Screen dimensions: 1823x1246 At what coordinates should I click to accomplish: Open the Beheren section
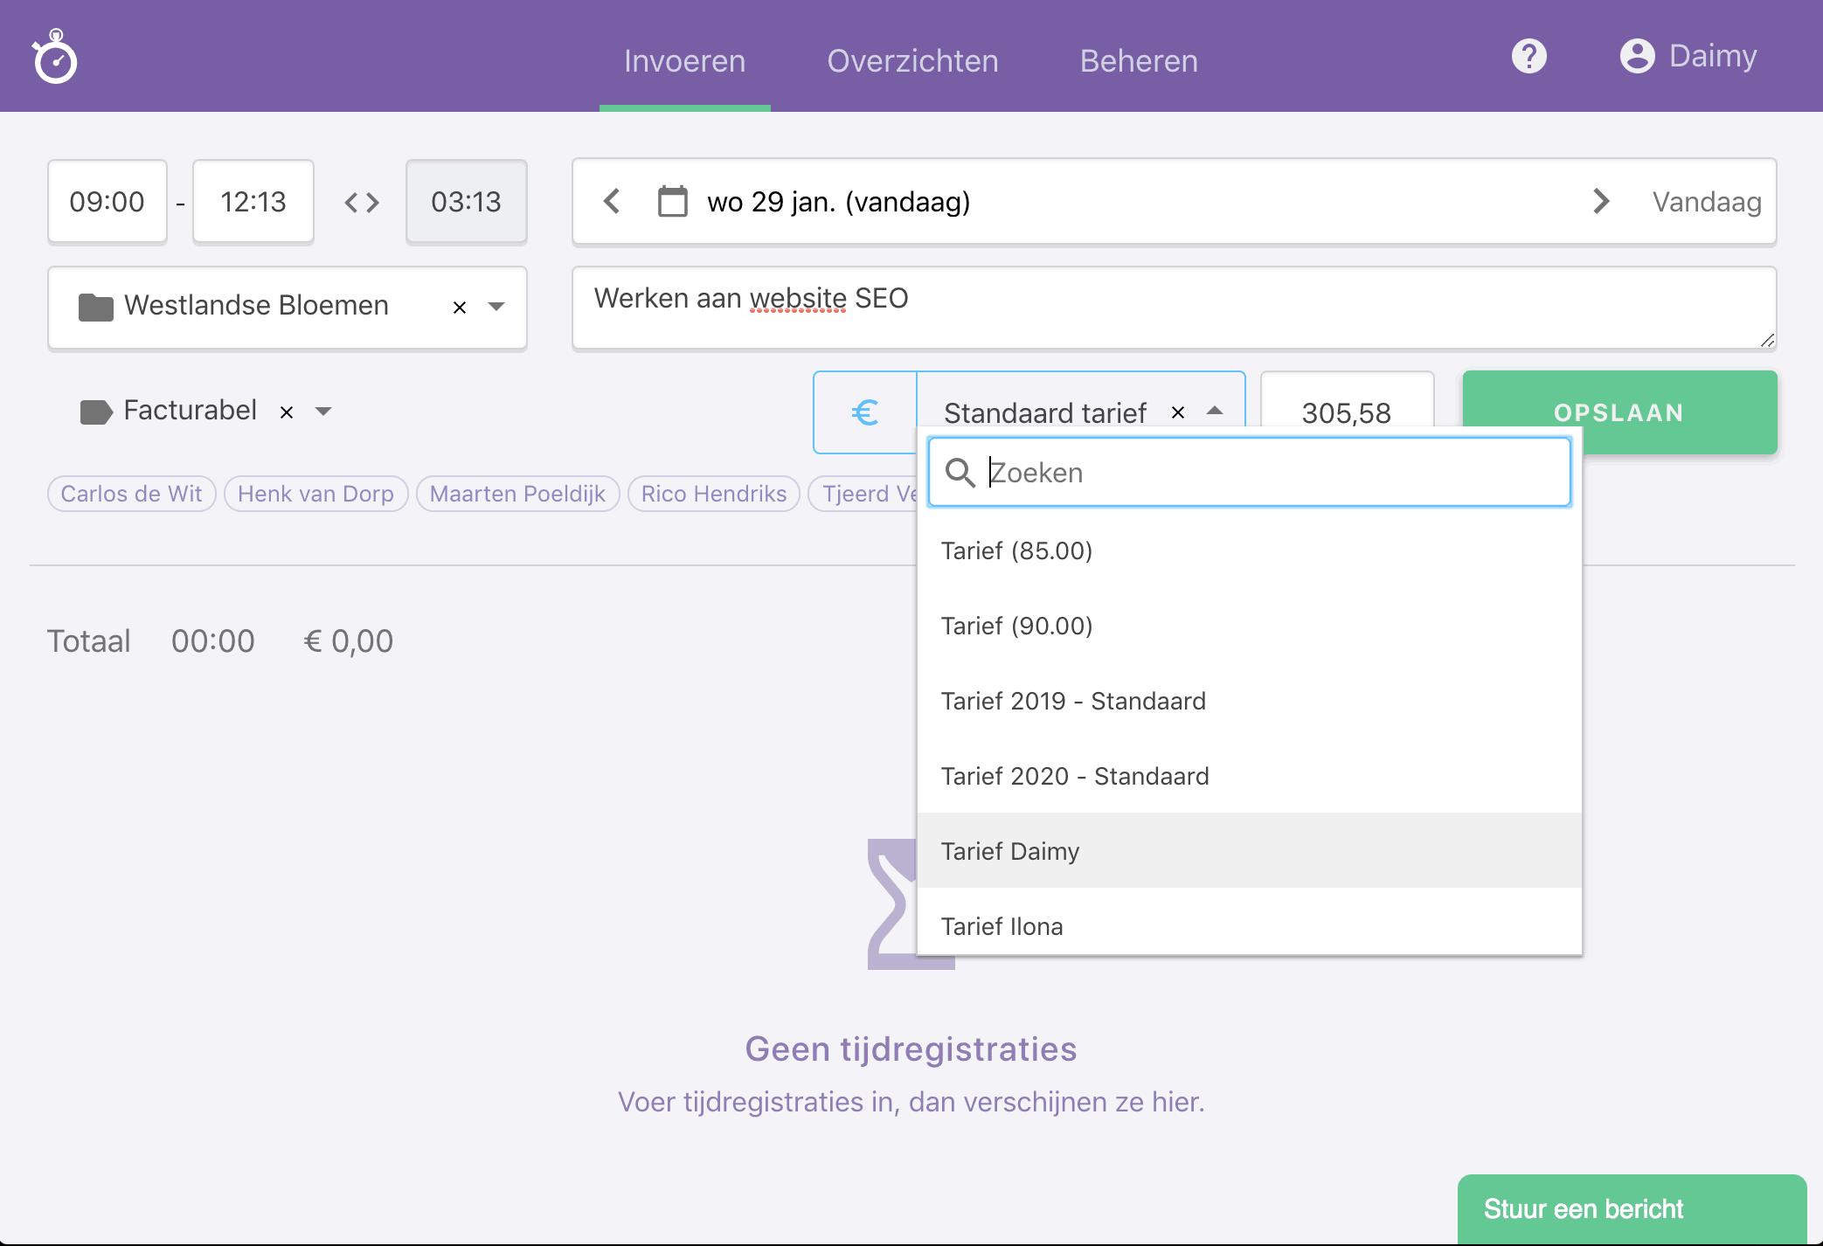coord(1138,60)
